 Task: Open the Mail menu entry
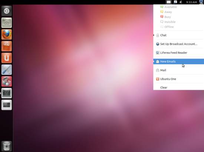pyautogui.click(x=178, y=70)
